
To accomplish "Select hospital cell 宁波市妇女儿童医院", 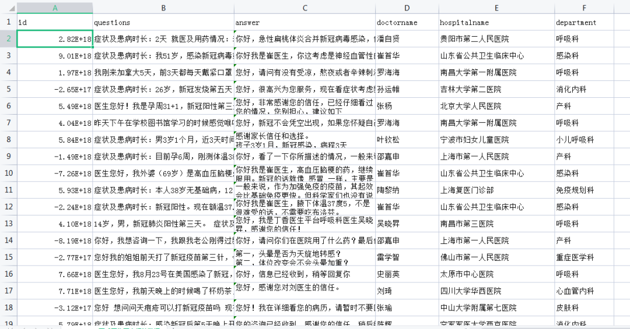I will 496,140.
